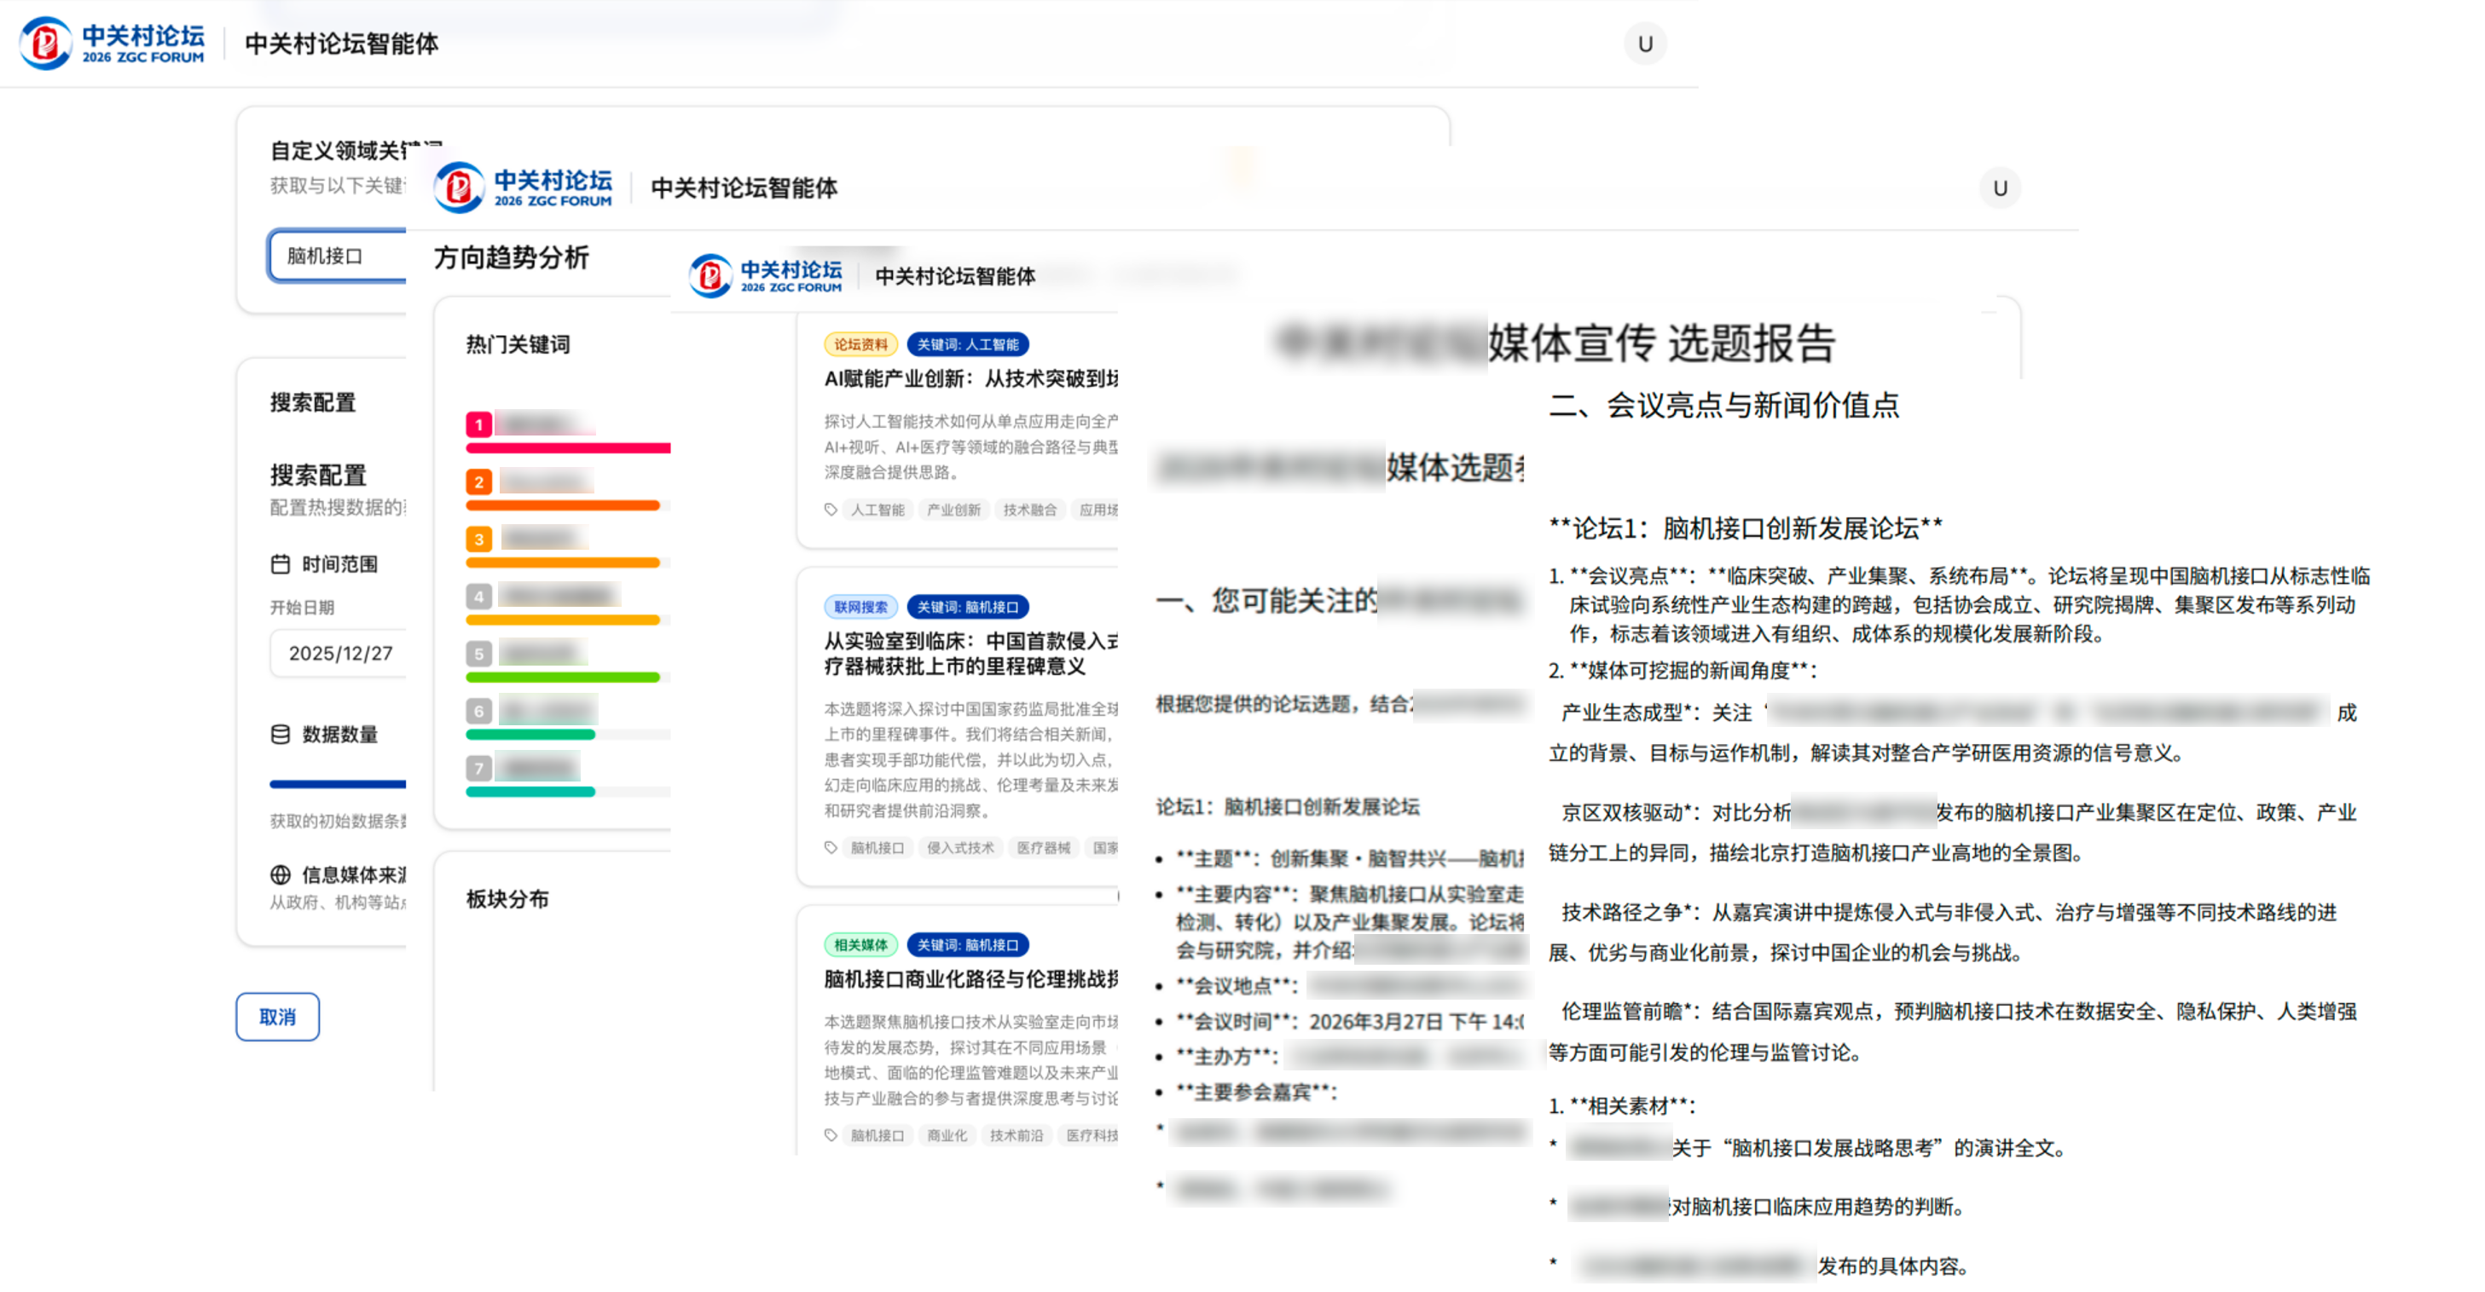Switch to the 方向趋势分析 view
Viewport: 2485px width, 1292px height.
(513, 258)
